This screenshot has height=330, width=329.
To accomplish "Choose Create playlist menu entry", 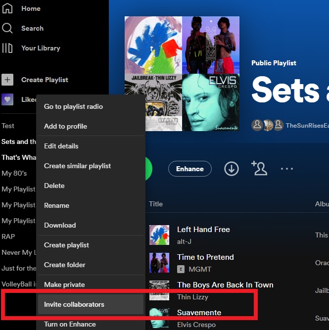I will (91, 245).
